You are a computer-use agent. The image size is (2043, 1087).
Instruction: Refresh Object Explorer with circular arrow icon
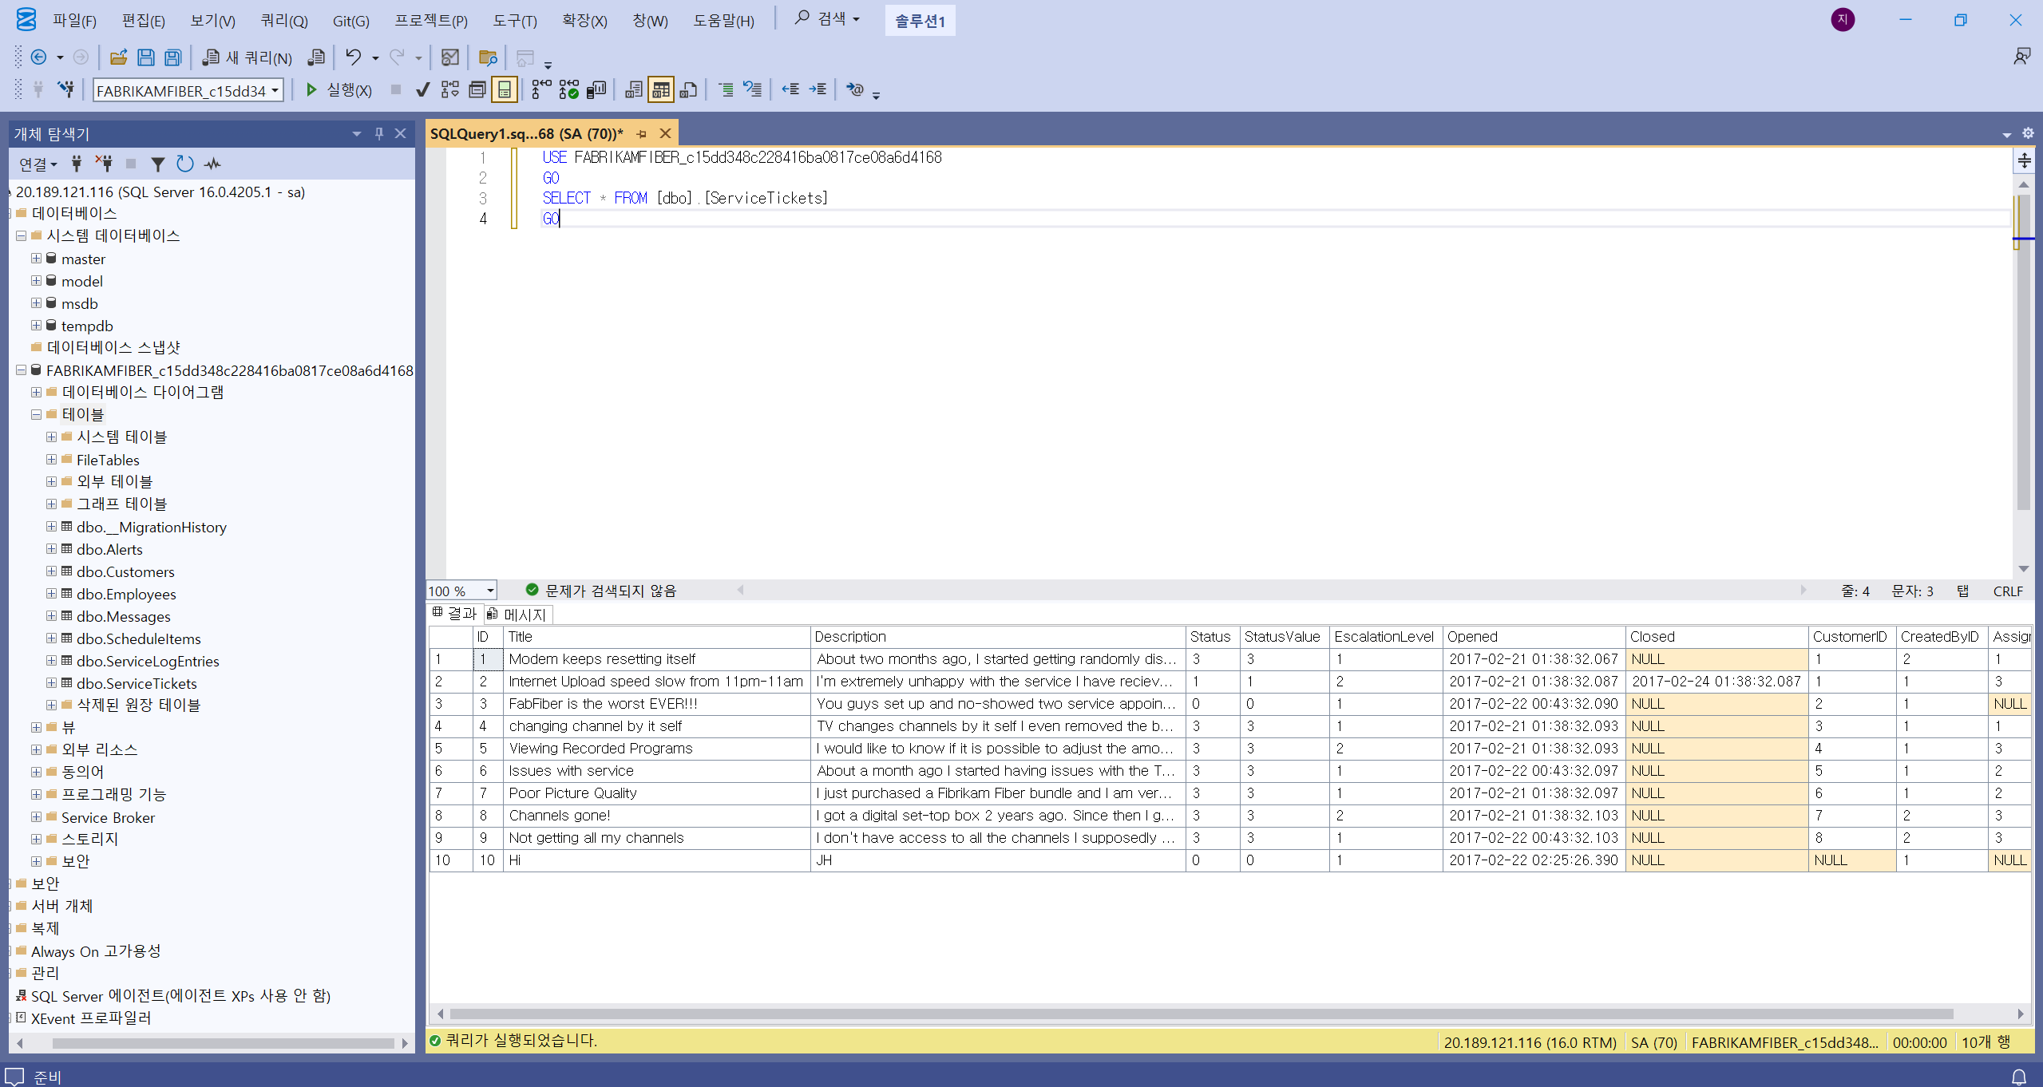tap(184, 164)
